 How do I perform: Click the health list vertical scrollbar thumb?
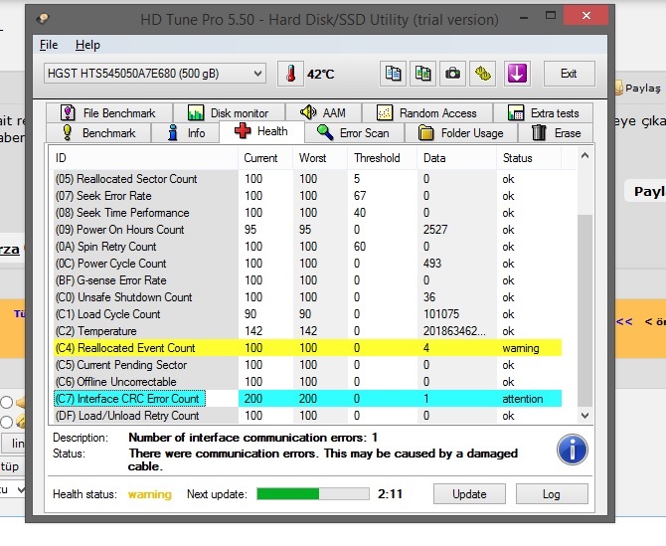[584, 310]
